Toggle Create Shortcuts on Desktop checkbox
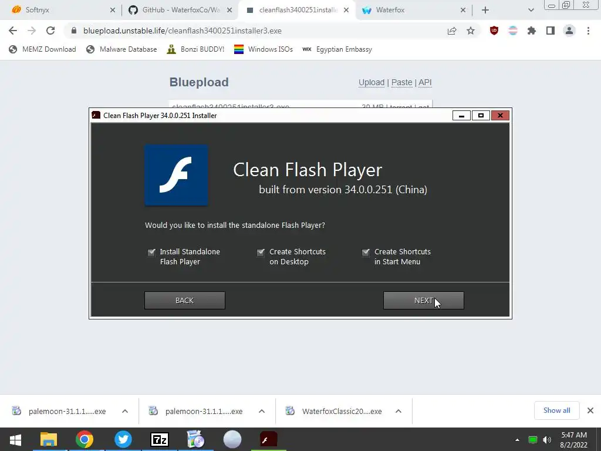Screen dimensions: 601x451 pos(261,252)
